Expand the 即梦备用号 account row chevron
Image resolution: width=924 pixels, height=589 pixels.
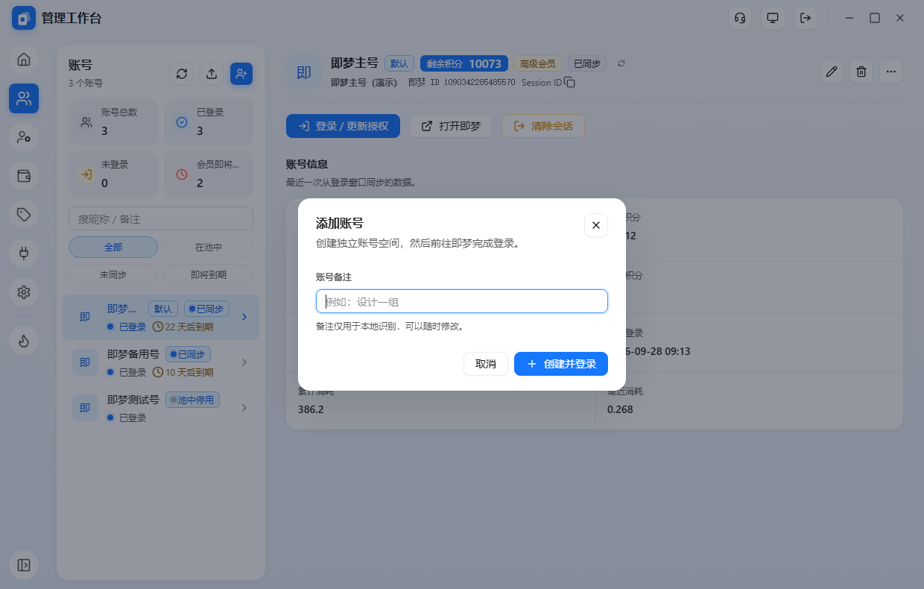(244, 362)
